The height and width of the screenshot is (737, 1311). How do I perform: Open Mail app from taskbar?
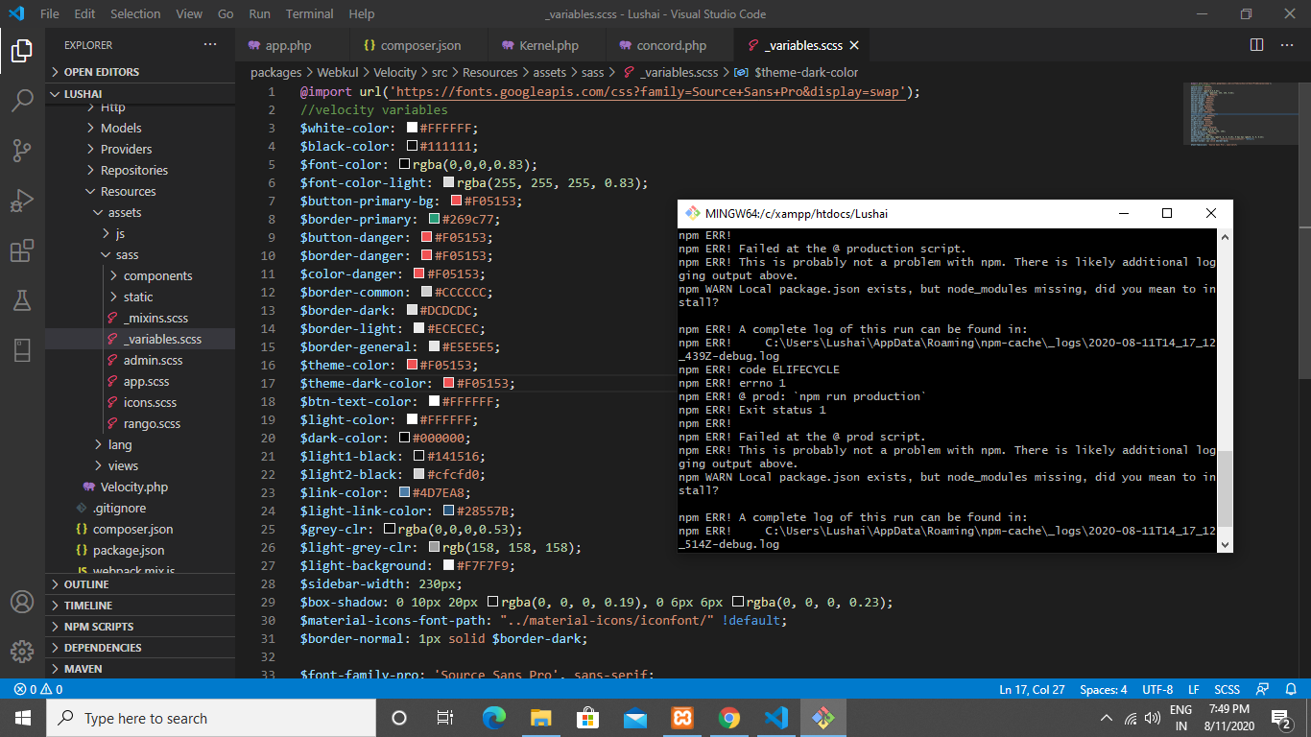[635, 718]
